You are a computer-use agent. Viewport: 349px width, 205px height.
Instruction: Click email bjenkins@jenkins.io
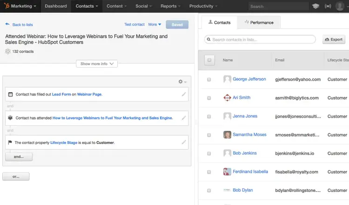[295, 153]
